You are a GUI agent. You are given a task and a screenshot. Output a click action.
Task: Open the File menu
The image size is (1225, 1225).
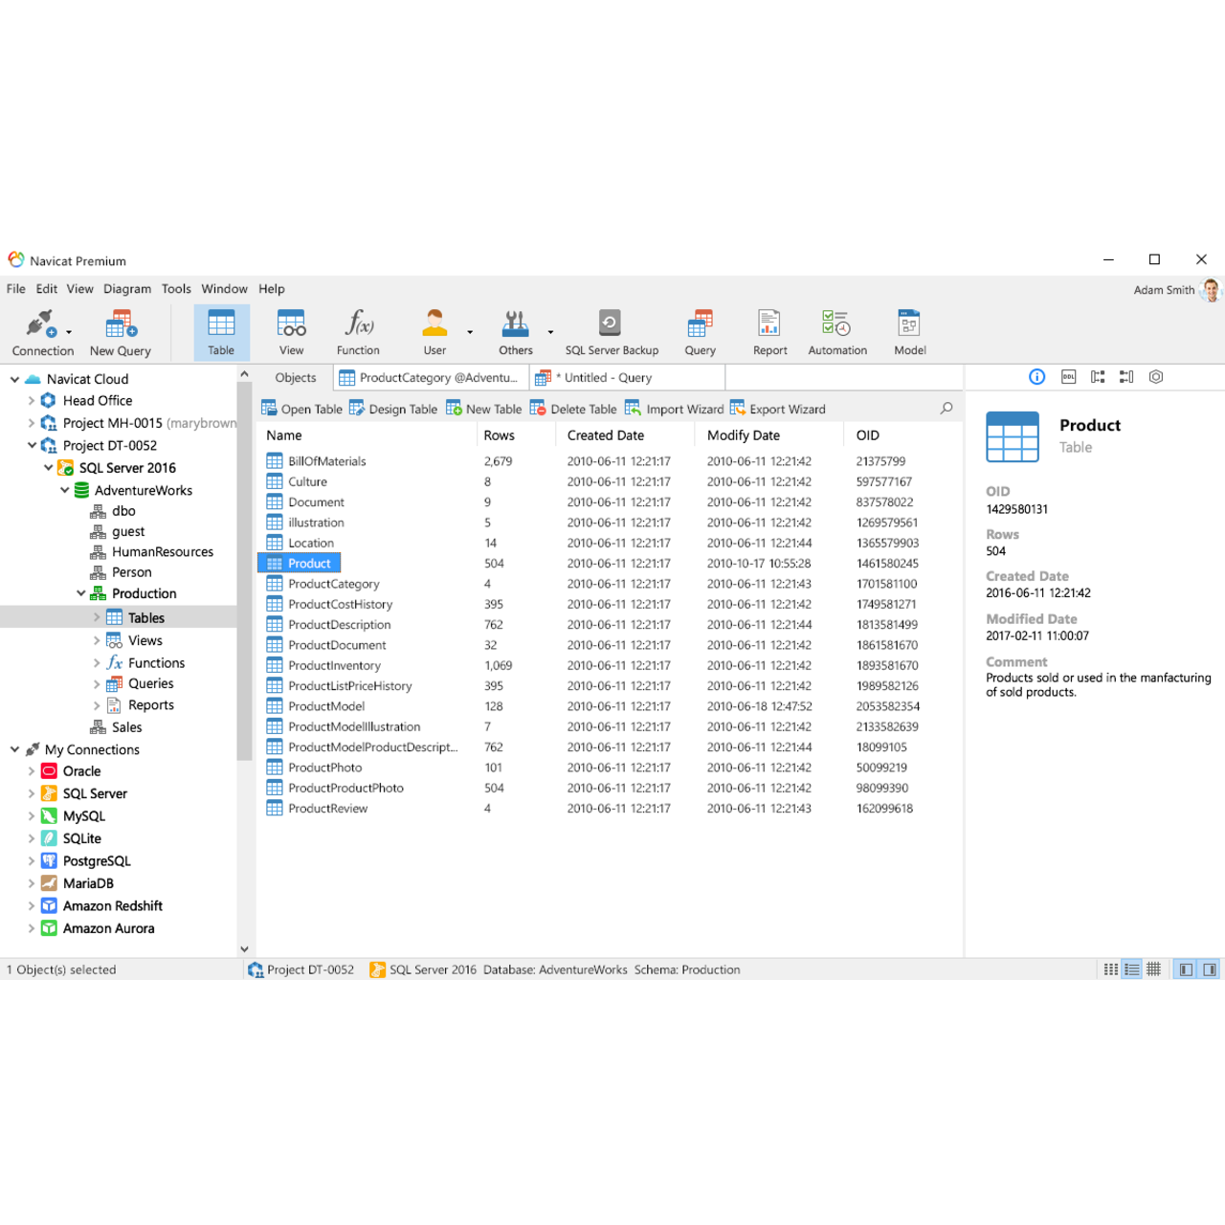click(x=16, y=289)
